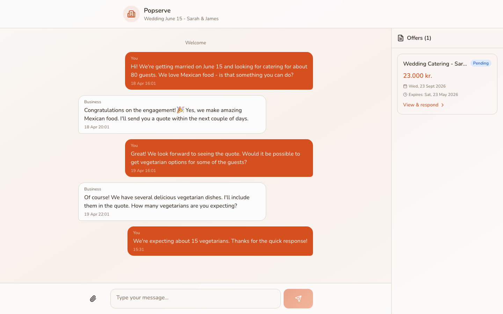This screenshot has width=503, height=314.
Task: Click the paper plane inside the send button
Action: click(x=298, y=299)
